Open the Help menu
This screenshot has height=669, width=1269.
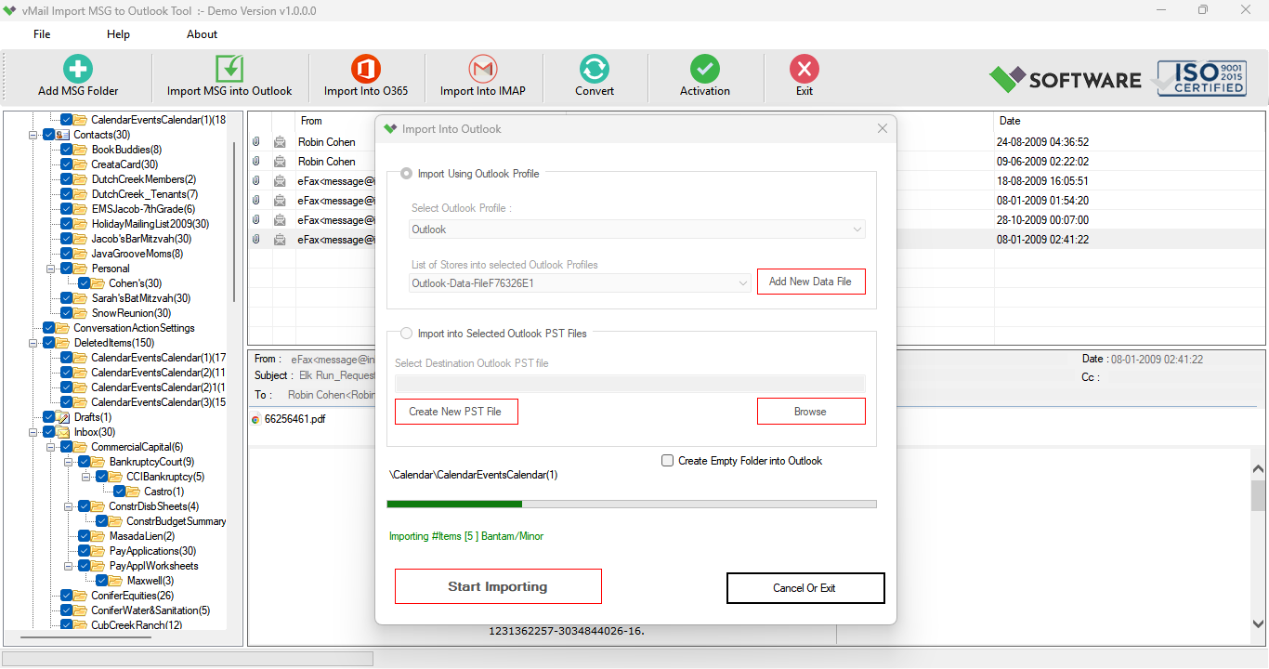(x=118, y=34)
